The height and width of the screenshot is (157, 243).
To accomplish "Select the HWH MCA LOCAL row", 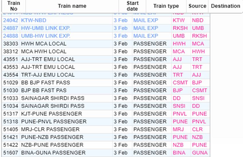I will [x=106, y=44].
